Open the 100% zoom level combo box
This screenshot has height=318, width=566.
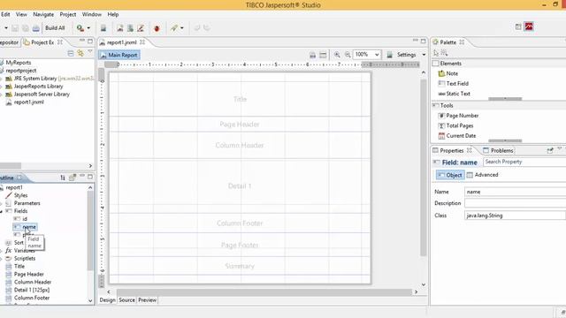click(x=367, y=55)
